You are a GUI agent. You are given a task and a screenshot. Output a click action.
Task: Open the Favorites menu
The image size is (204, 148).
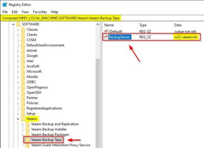point(40,12)
